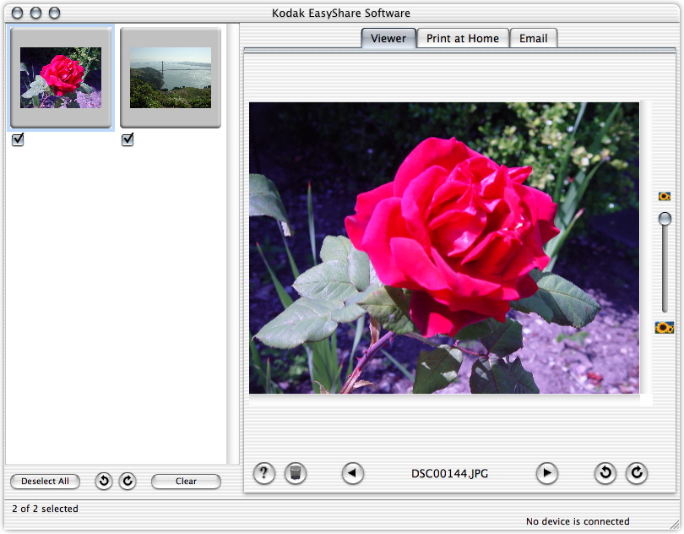Image resolution: width=684 pixels, height=534 pixels.
Task: Delete photo using the trash icon
Action: 295,473
